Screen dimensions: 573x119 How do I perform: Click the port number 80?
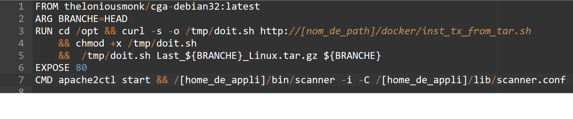pos(81,68)
